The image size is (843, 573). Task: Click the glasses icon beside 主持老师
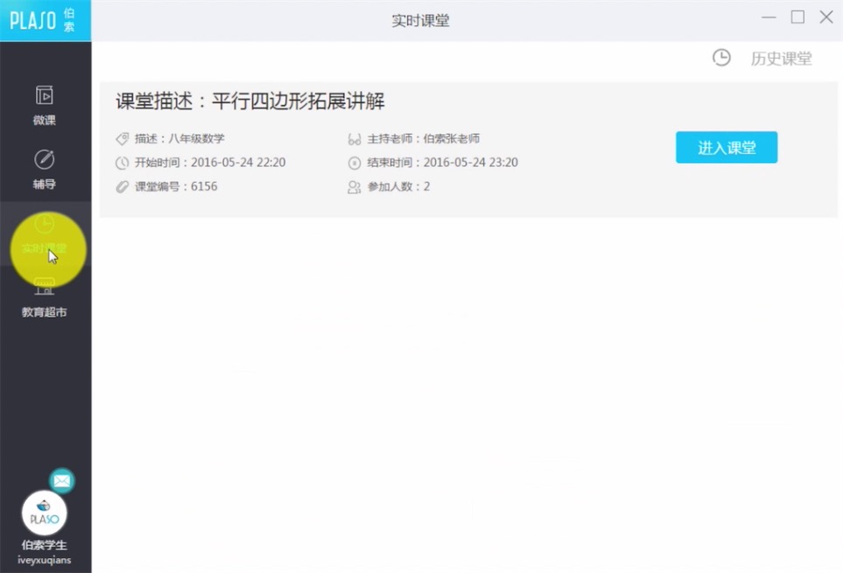point(354,139)
